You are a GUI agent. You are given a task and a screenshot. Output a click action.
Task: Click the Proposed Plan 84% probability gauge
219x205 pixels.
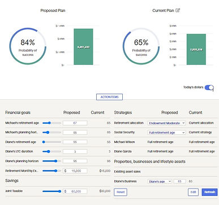click(x=28, y=46)
